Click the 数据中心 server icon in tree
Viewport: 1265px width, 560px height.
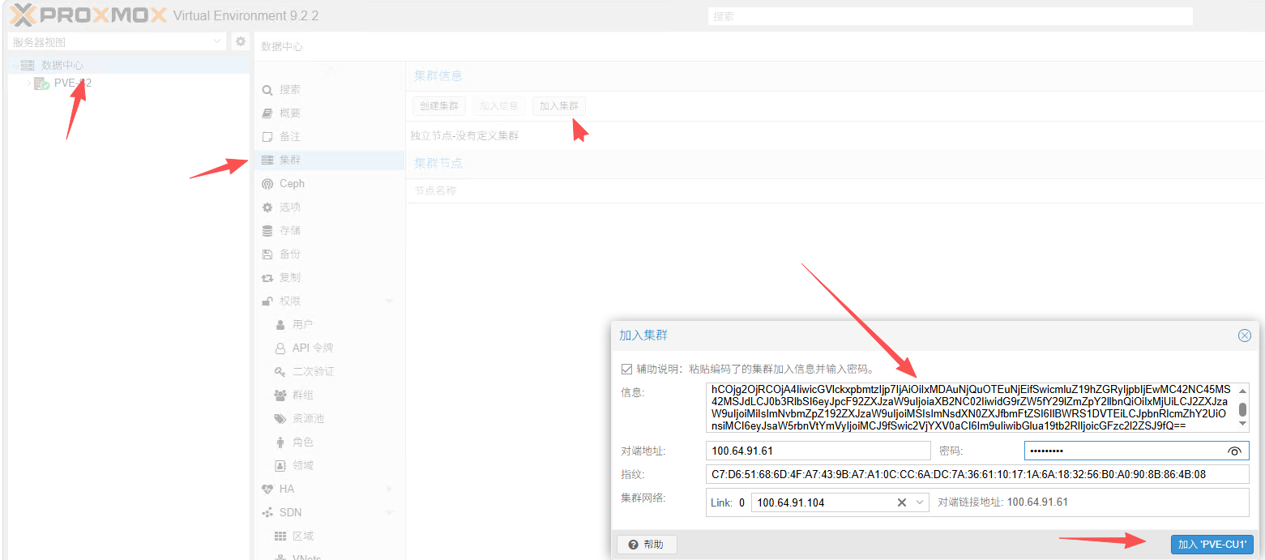pyautogui.click(x=28, y=66)
